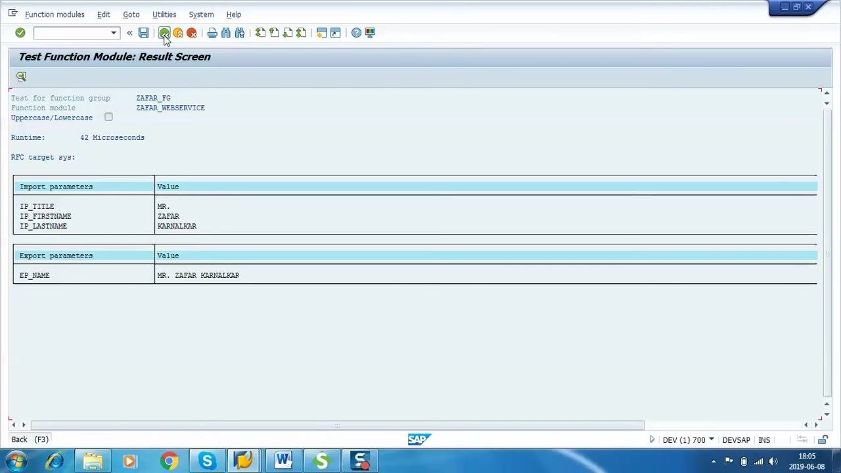This screenshot has height=473, width=841.
Task: Go to Previous Page icon
Action: 274,33
